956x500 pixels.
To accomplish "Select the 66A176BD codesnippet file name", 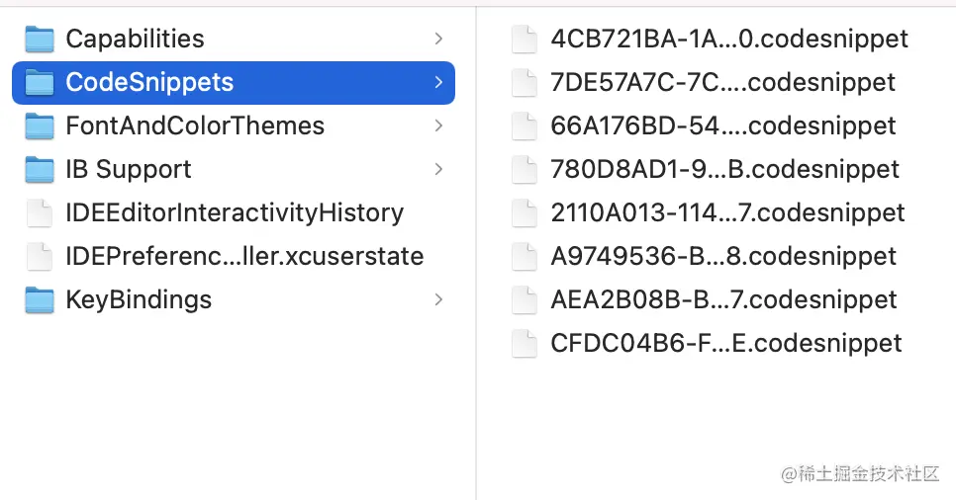I will click(722, 126).
